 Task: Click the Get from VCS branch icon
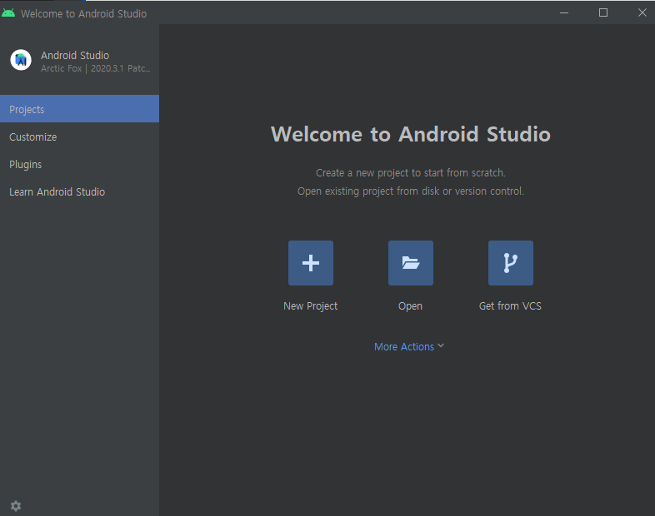pos(511,263)
